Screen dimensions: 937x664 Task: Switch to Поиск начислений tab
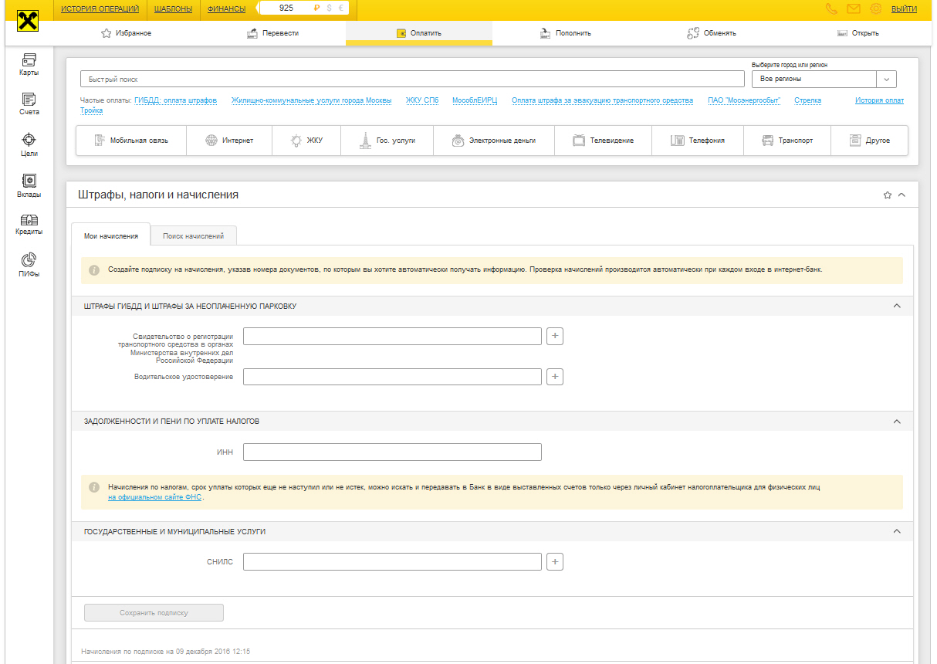[194, 235]
